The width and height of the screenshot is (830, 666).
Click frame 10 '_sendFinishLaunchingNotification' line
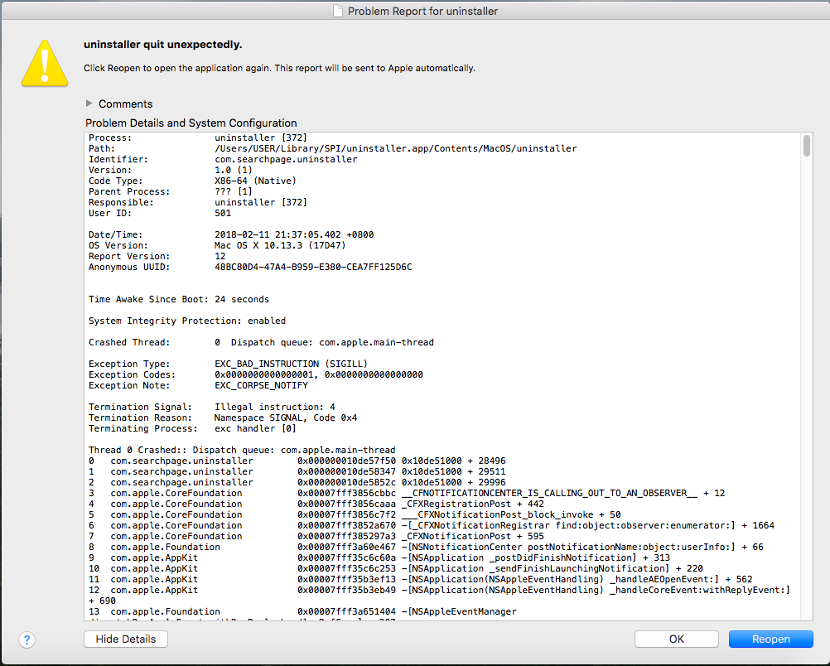tap(396, 568)
